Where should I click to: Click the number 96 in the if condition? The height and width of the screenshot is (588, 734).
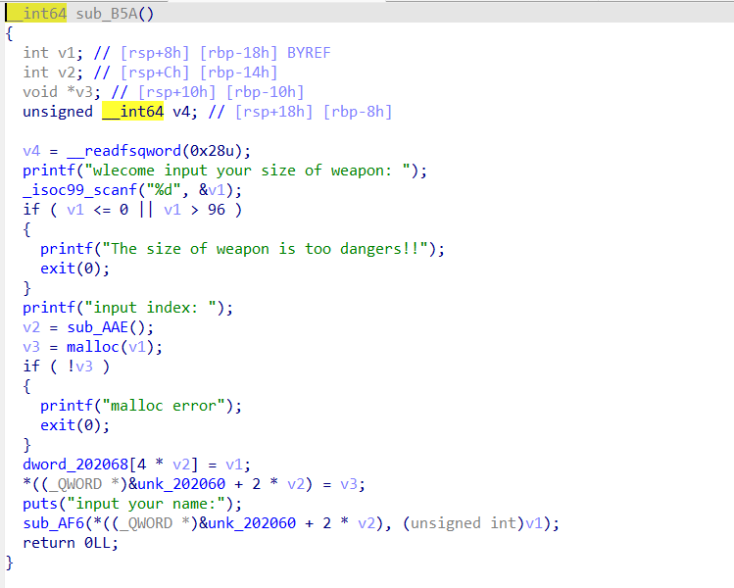(218, 210)
